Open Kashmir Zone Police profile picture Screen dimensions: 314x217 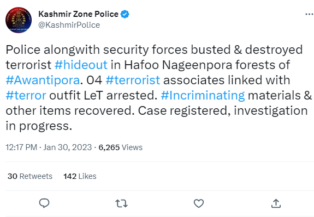(19, 20)
